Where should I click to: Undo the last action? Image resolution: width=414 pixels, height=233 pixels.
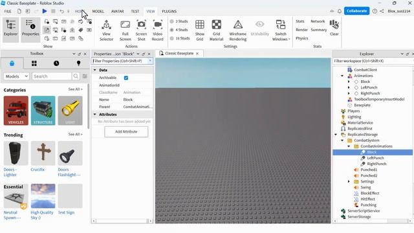tap(61, 11)
